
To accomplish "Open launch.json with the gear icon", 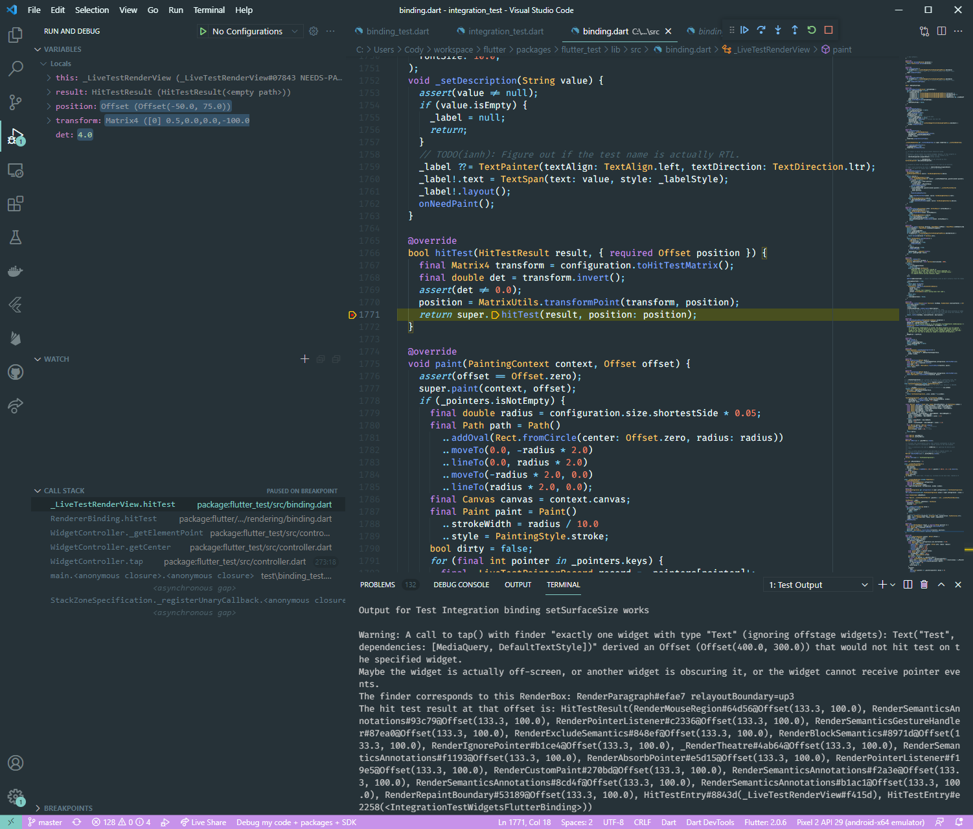I will click(x=314, y=31).
